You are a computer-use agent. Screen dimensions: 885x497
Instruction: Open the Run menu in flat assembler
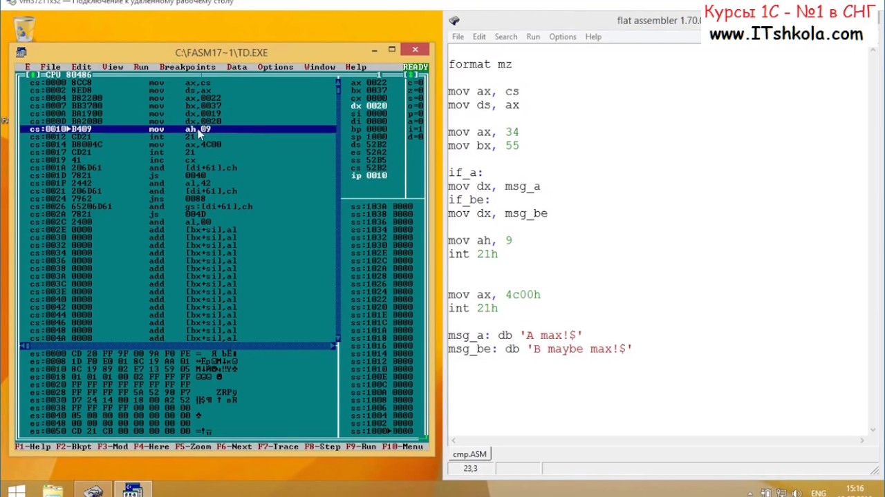point(533,37)
